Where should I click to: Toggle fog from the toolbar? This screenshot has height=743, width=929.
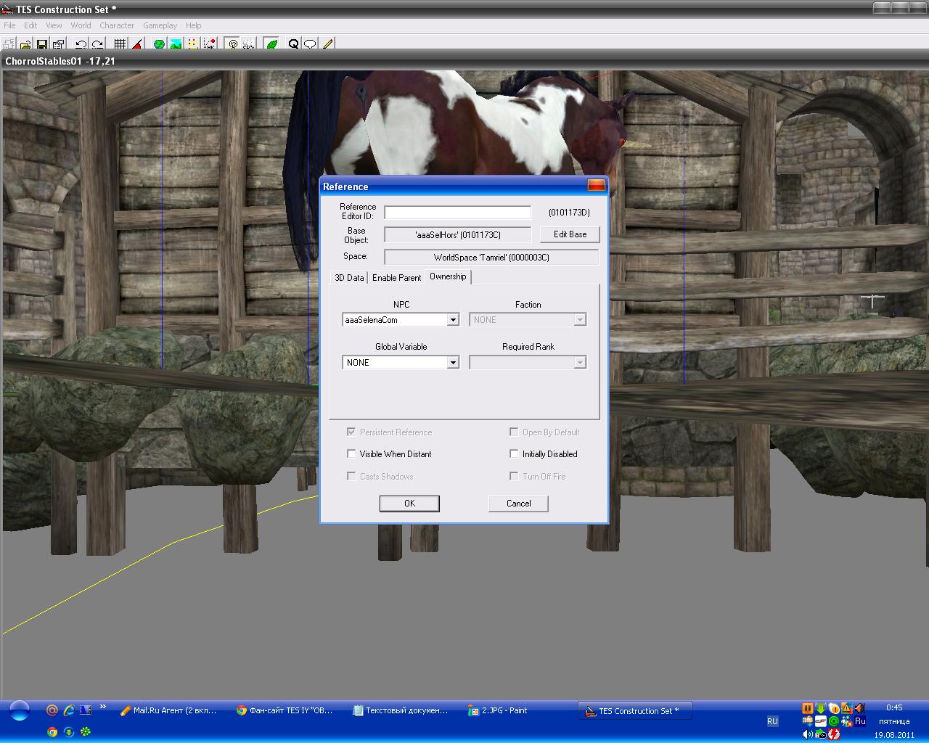point(249,44)
